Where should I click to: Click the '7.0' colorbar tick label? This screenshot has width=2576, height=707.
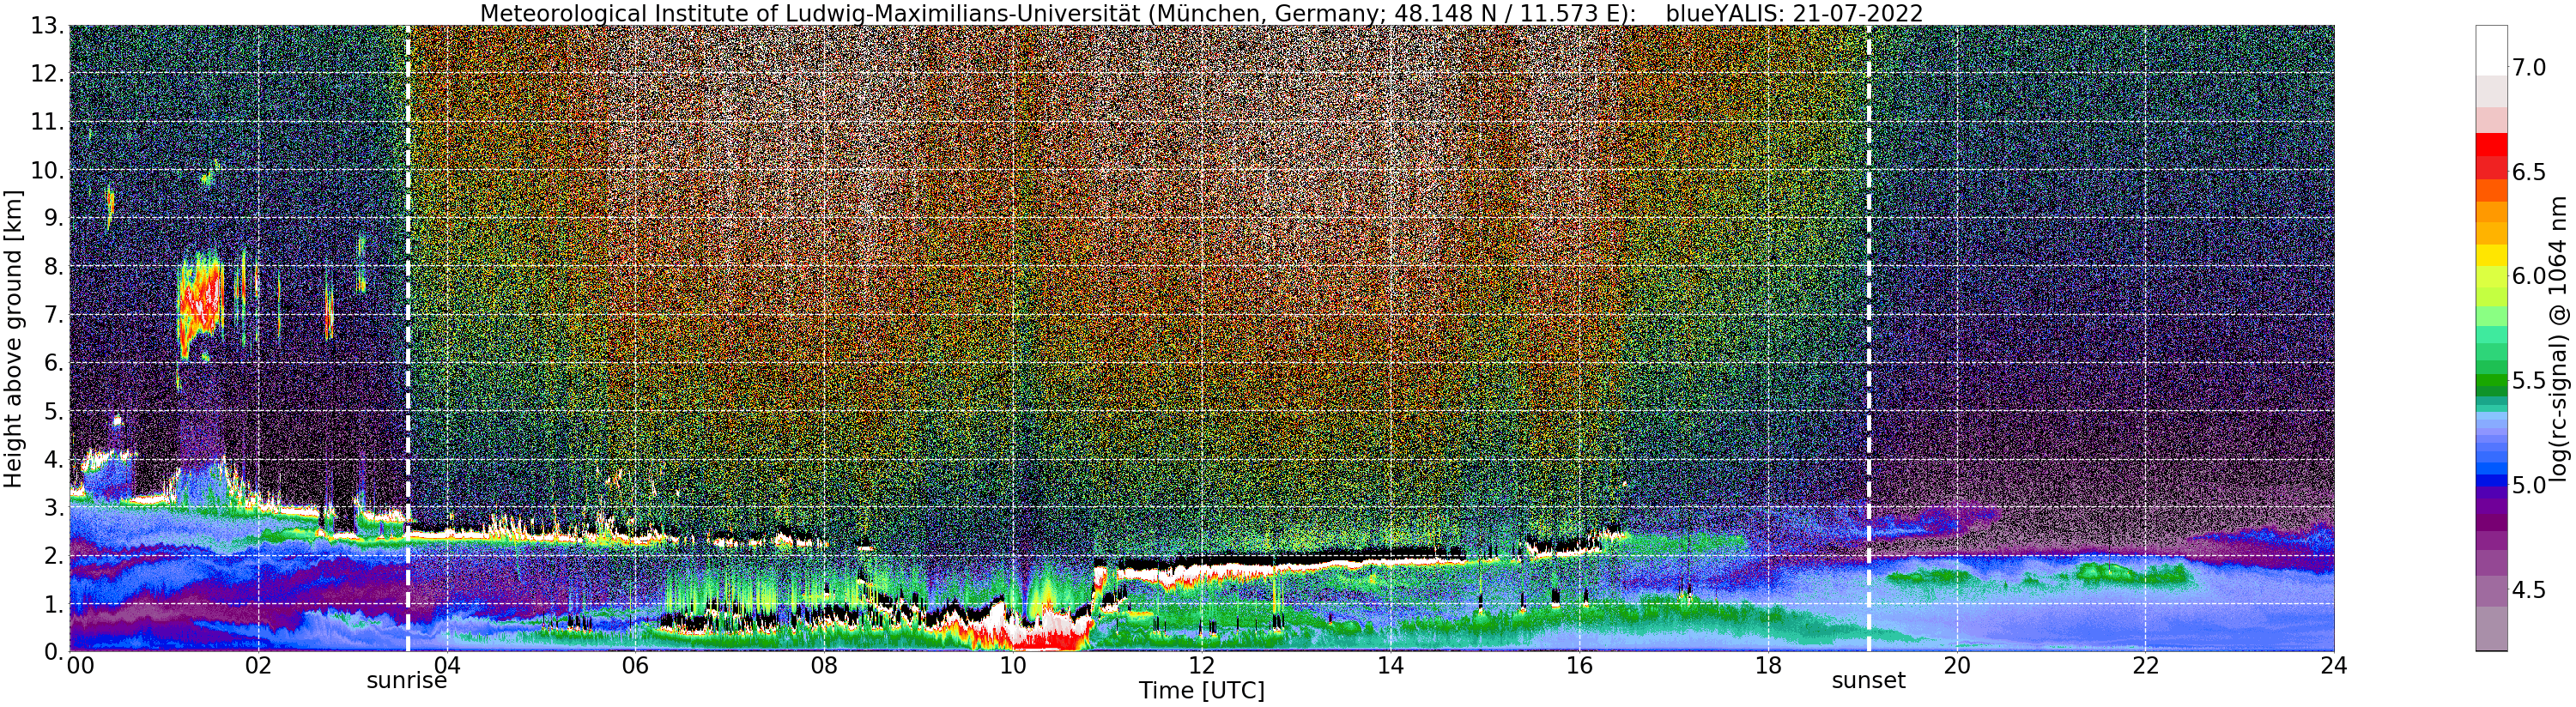pos(2528,67)
